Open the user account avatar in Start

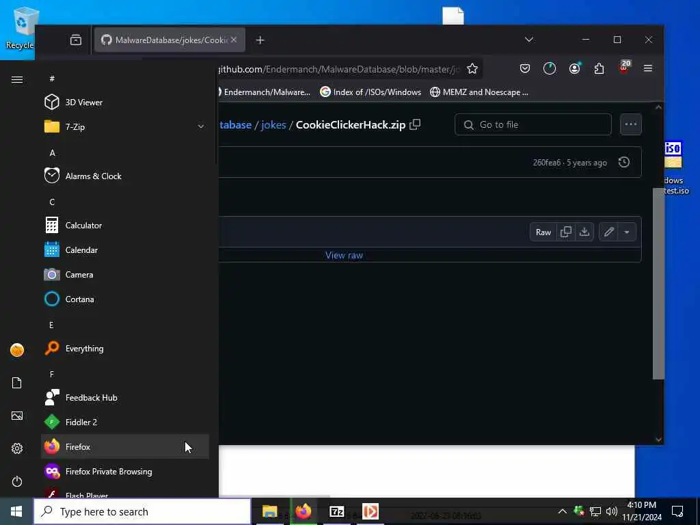[x=17, y=350]
